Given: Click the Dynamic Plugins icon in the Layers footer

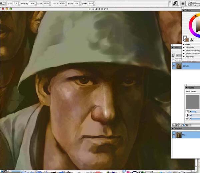Looking at the screenshot, I should pos(177,125).
